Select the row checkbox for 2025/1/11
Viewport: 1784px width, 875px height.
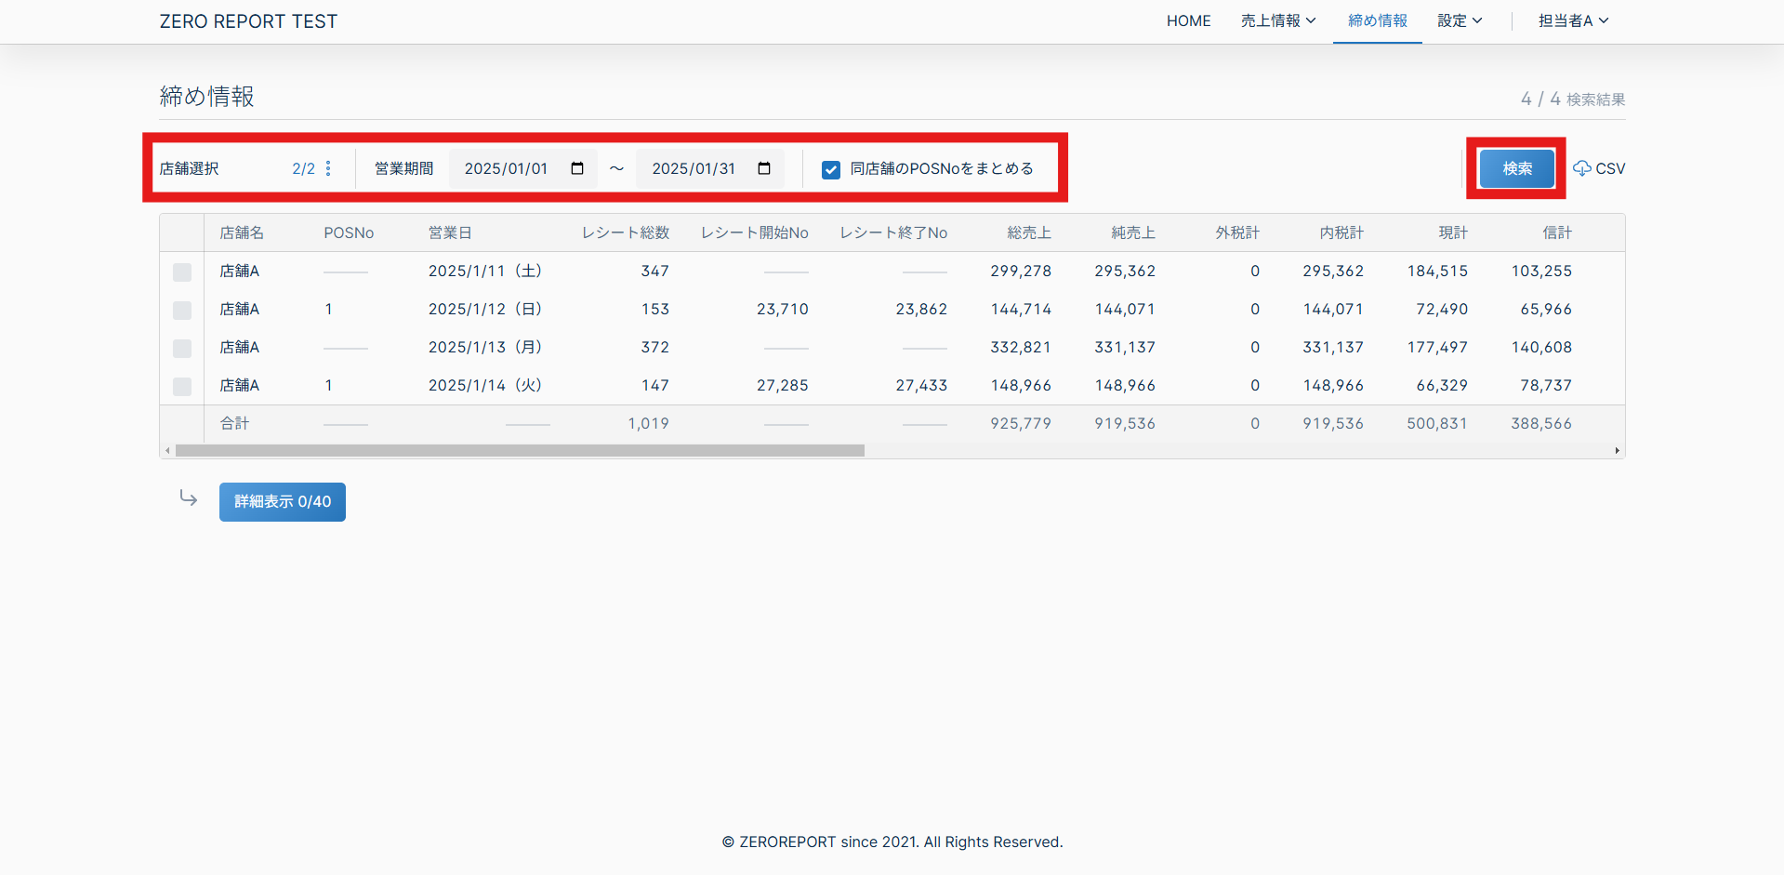tap(182, 272)
